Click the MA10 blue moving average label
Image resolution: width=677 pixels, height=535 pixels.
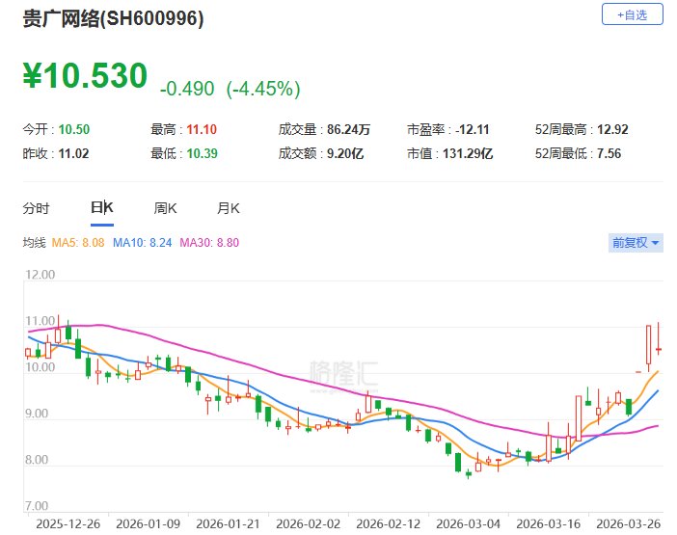pyautogui.click(x=143, y=243)
